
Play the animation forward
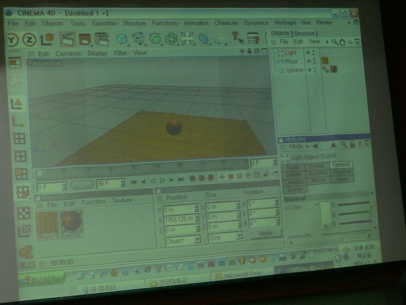click(162, 180)
